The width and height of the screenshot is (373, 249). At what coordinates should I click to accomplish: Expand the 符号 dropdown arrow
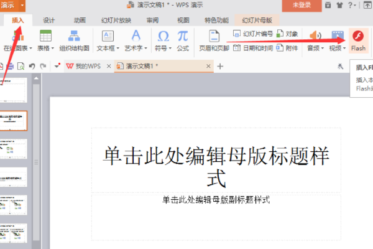coord(170,48)
